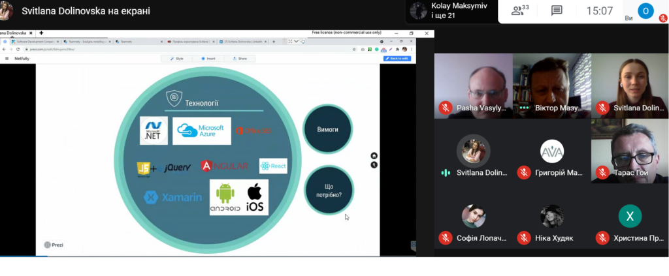The width and height of the screenshot is (669, 276).
Task: Open the participants list icon
Action: click(x=519, y=10)
